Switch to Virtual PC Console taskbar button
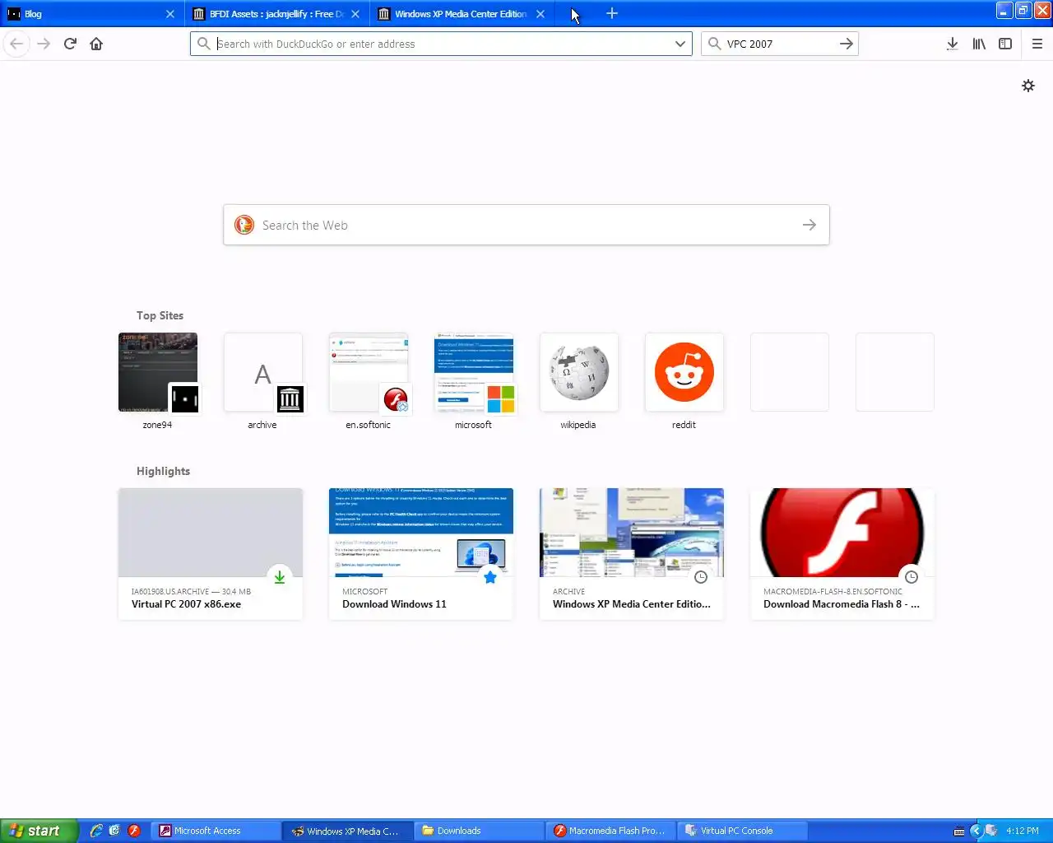The width and height of the screenshot is (1053, 843). click(x=743, y=831)
